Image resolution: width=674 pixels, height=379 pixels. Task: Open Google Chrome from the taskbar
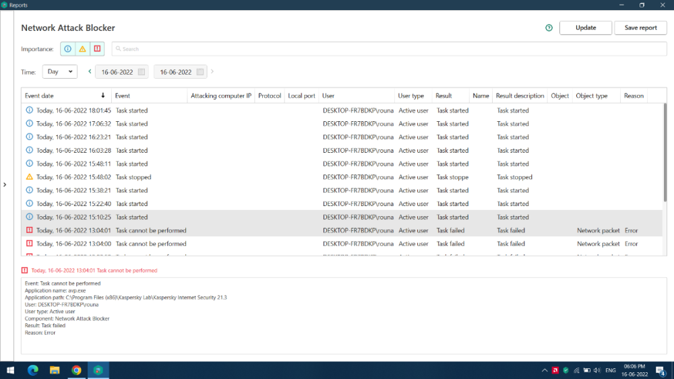point(77,370)
